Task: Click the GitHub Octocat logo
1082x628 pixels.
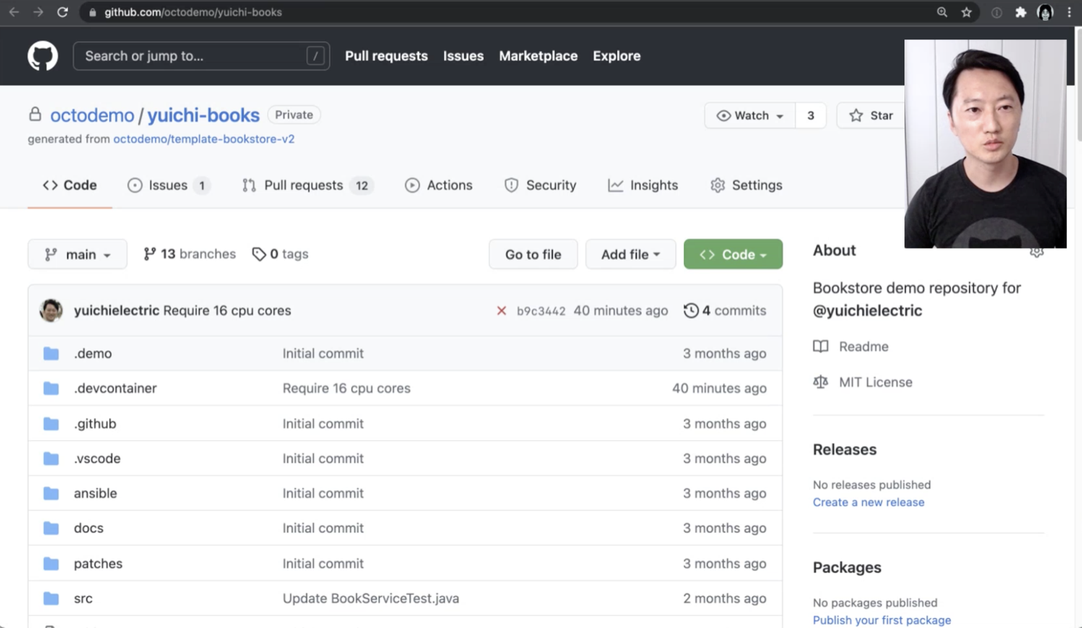Action: [x=43, y=56]
